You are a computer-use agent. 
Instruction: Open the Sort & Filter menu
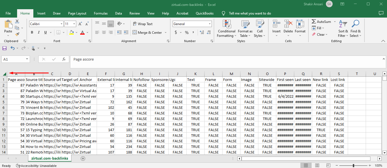tap(343, 28)
